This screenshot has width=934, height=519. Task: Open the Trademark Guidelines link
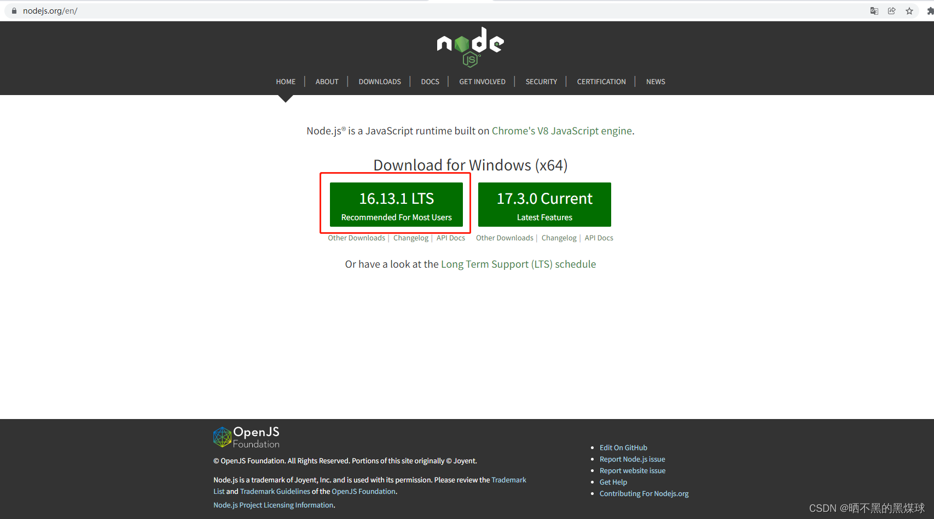[x=275, y=491]
